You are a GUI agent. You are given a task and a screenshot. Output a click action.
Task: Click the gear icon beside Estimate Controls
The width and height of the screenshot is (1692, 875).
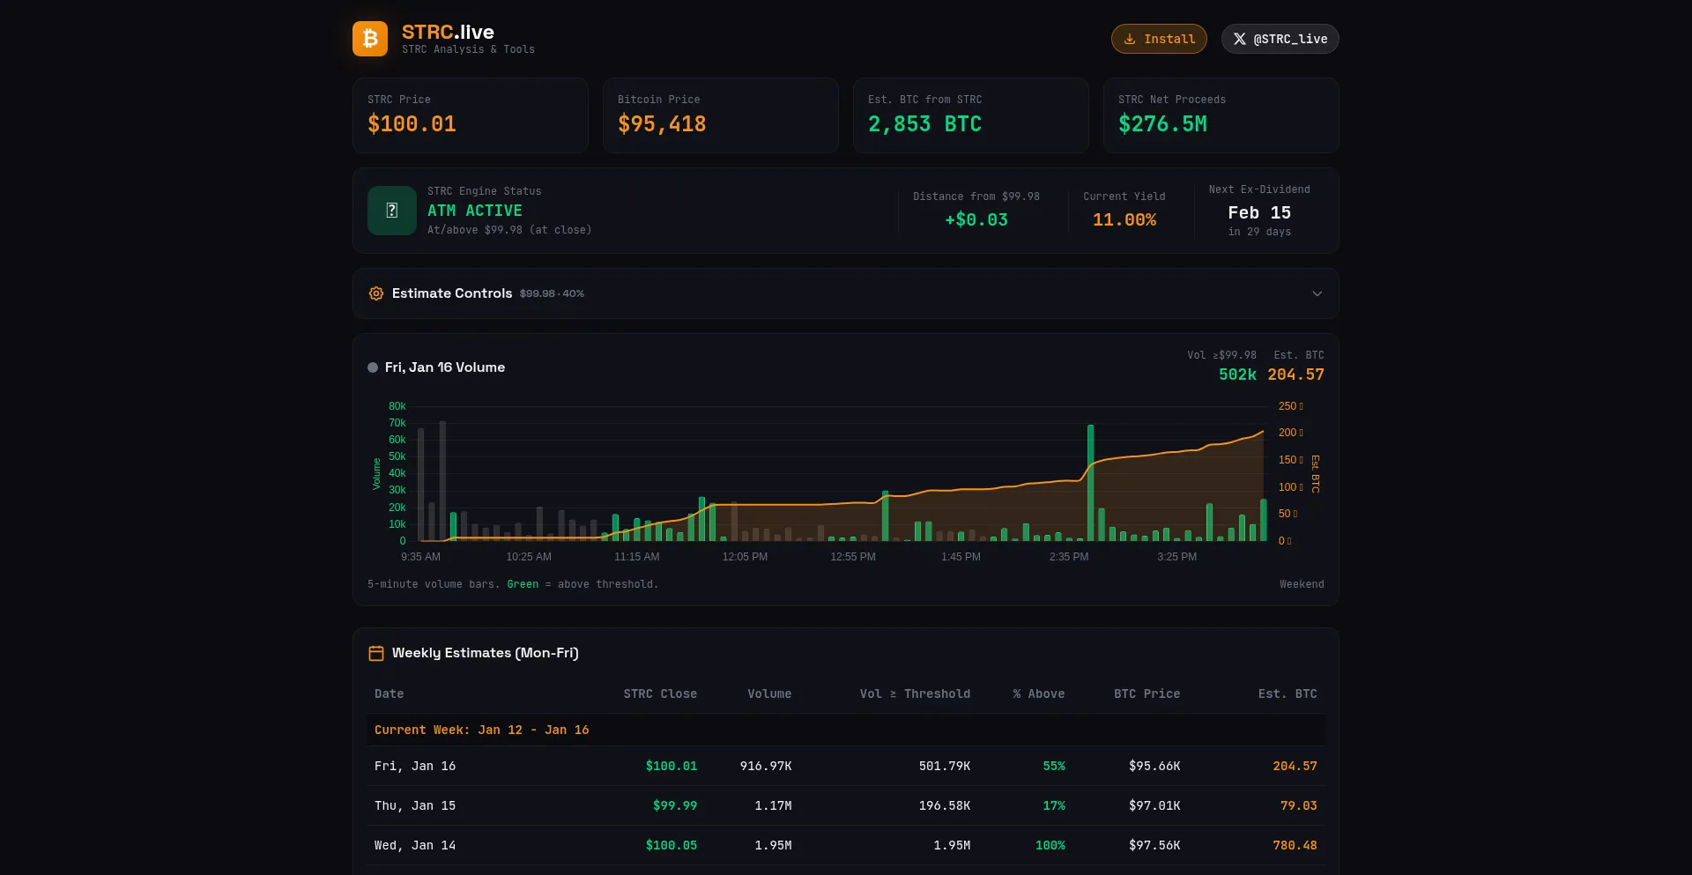click(376, 293)
